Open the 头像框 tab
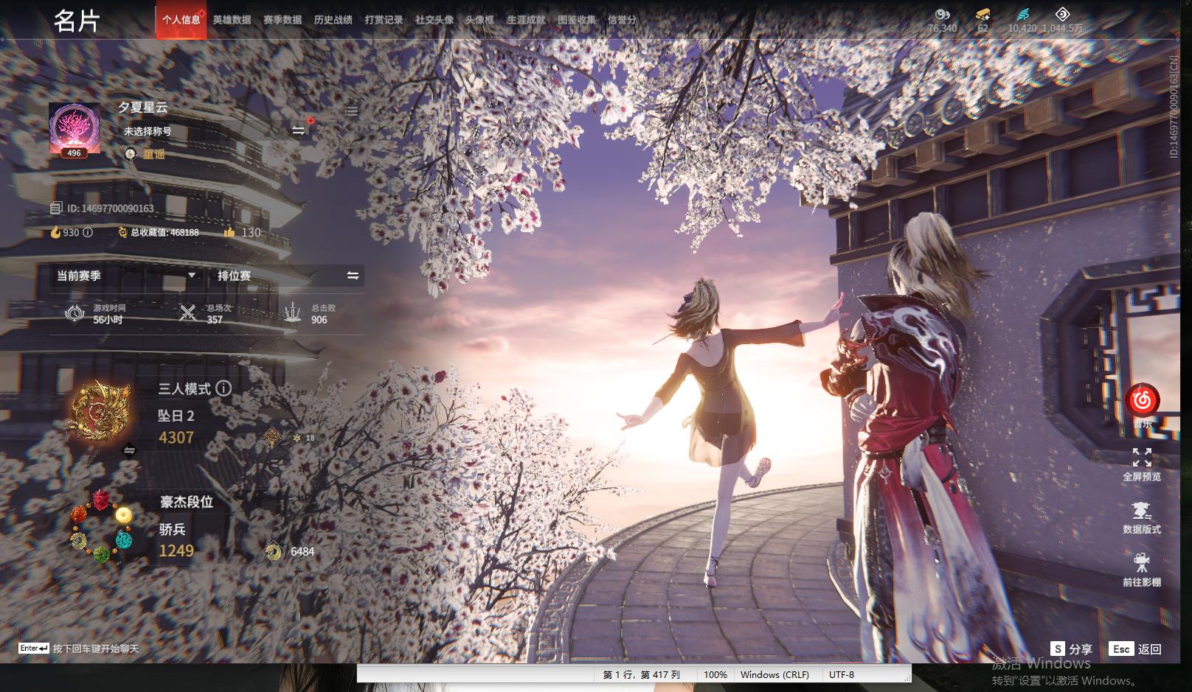 (479, 20)
